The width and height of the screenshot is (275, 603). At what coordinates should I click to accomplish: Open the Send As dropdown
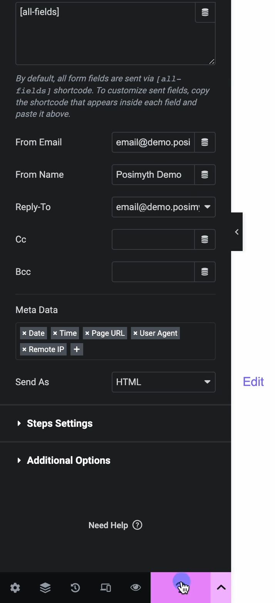point(163,382)
